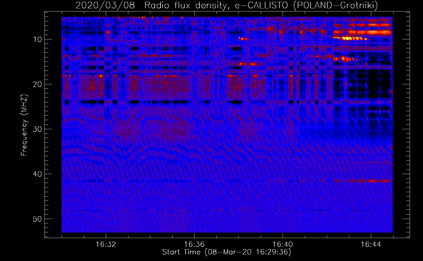This screenshot has height=261, width=423.
Task: Click the 40 MHz frequency tick label
Action: 38,174
